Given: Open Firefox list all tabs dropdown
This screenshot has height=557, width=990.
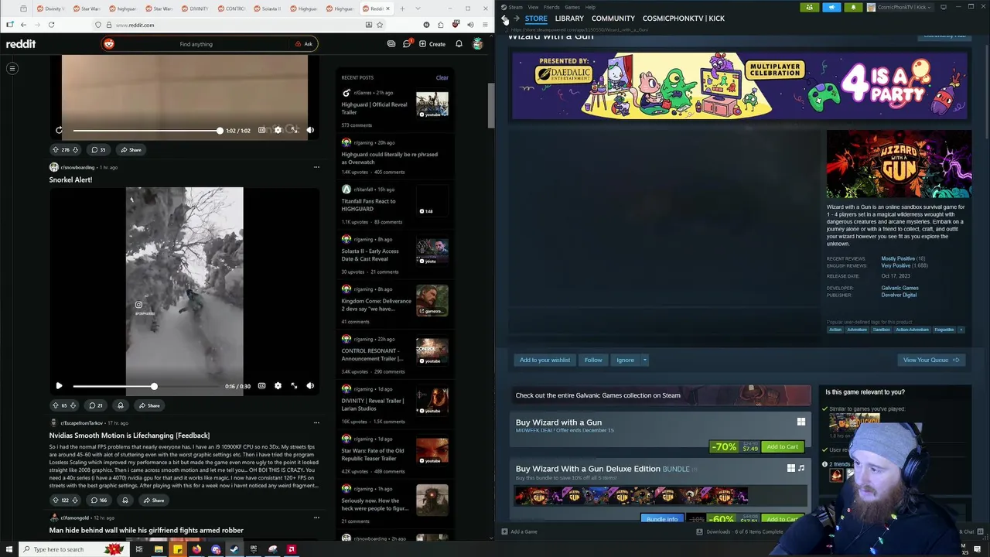Looking at the screenshot, I should pyautogui.click(x=418, y=9).
